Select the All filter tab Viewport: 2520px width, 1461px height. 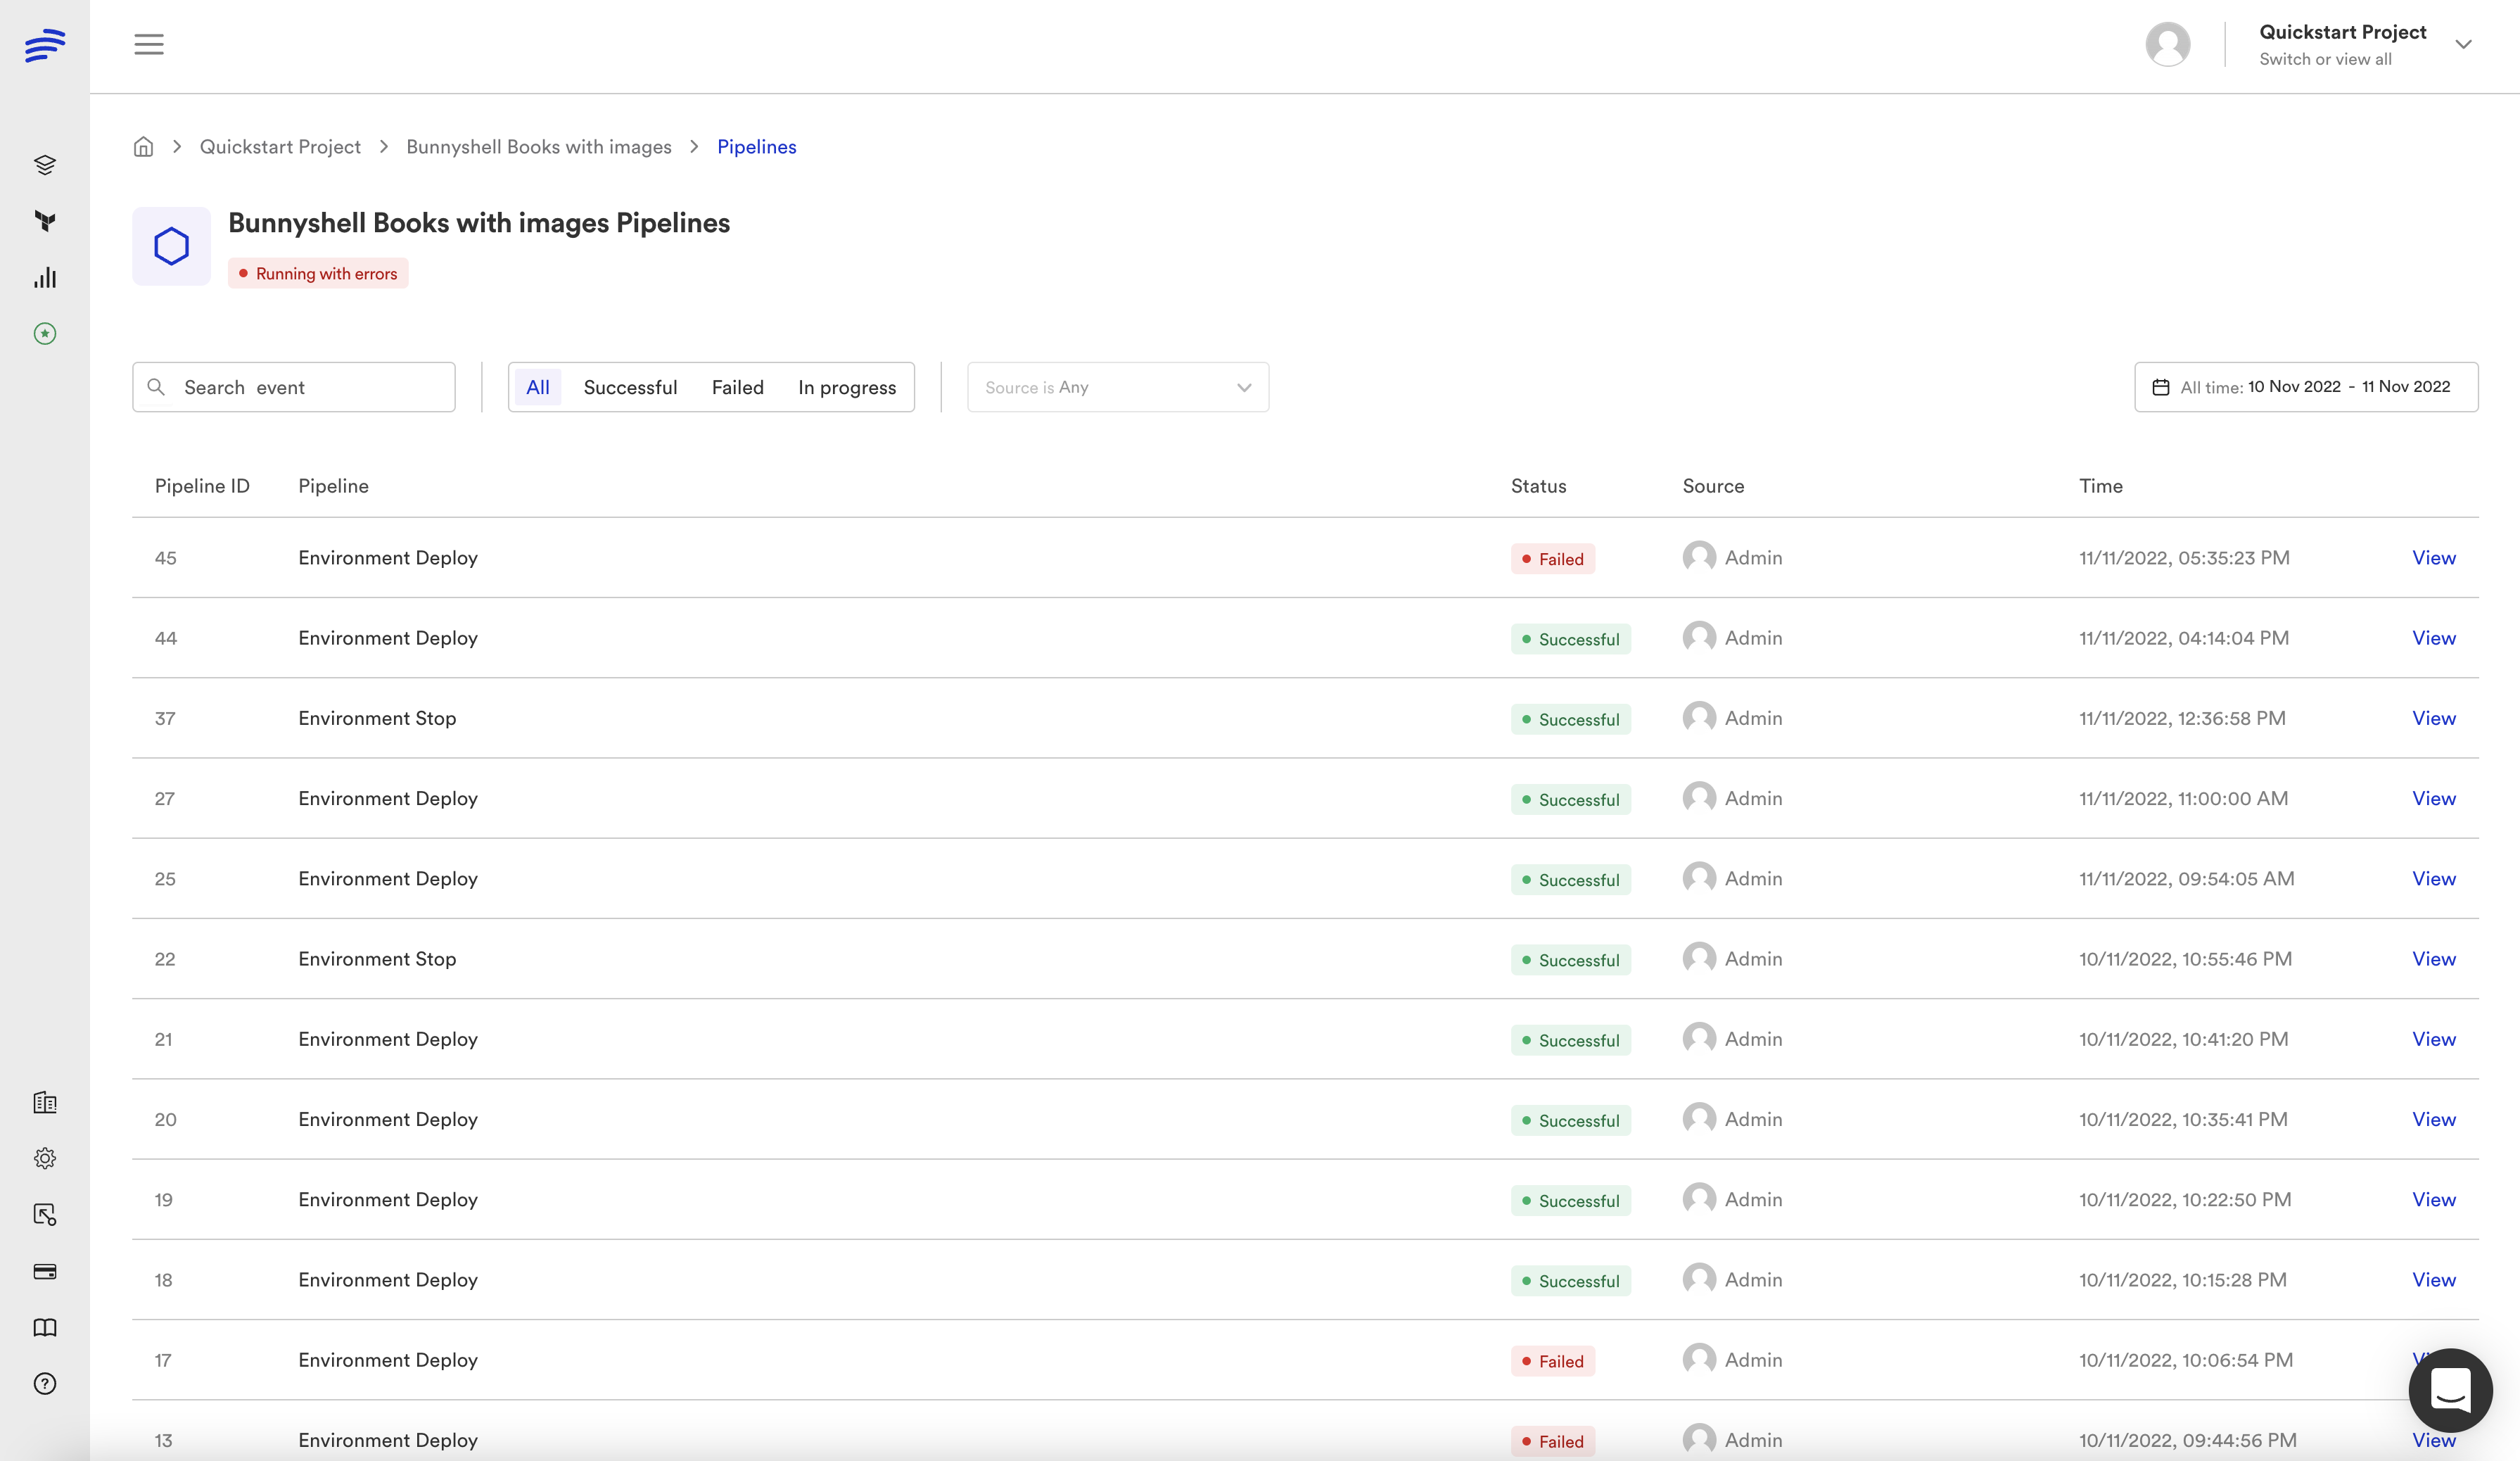click(x=538, y=387)
